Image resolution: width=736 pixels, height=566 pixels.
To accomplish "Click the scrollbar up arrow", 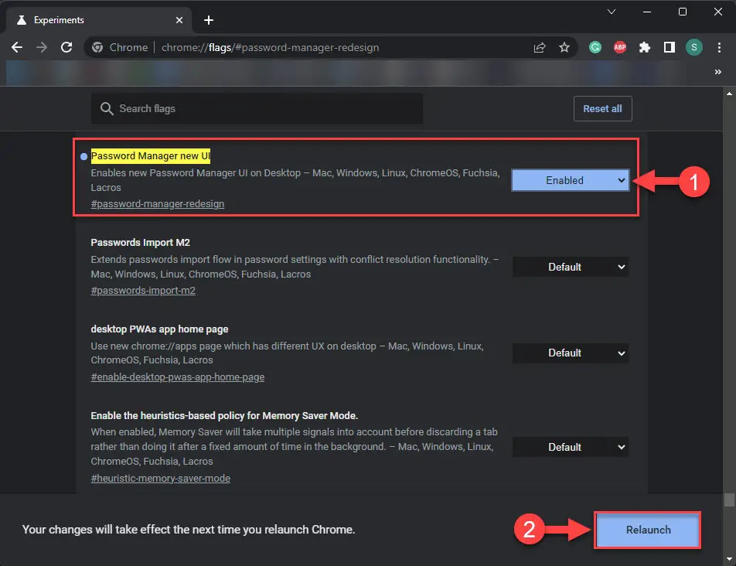I will click(x=729, y=94).
